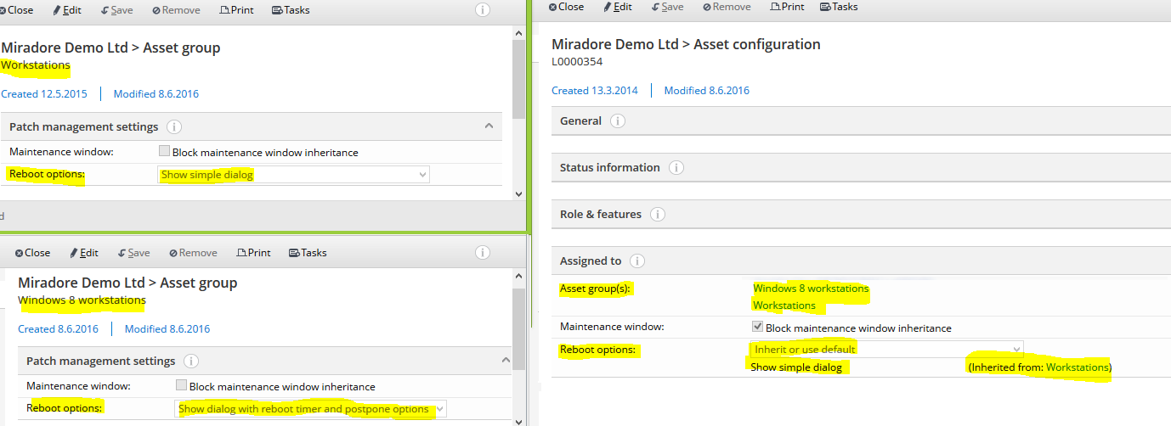Screen dimensions: 1171x426
Task: Collapse Patch management settings in Windows 8 panel
Action: [506, 361]
